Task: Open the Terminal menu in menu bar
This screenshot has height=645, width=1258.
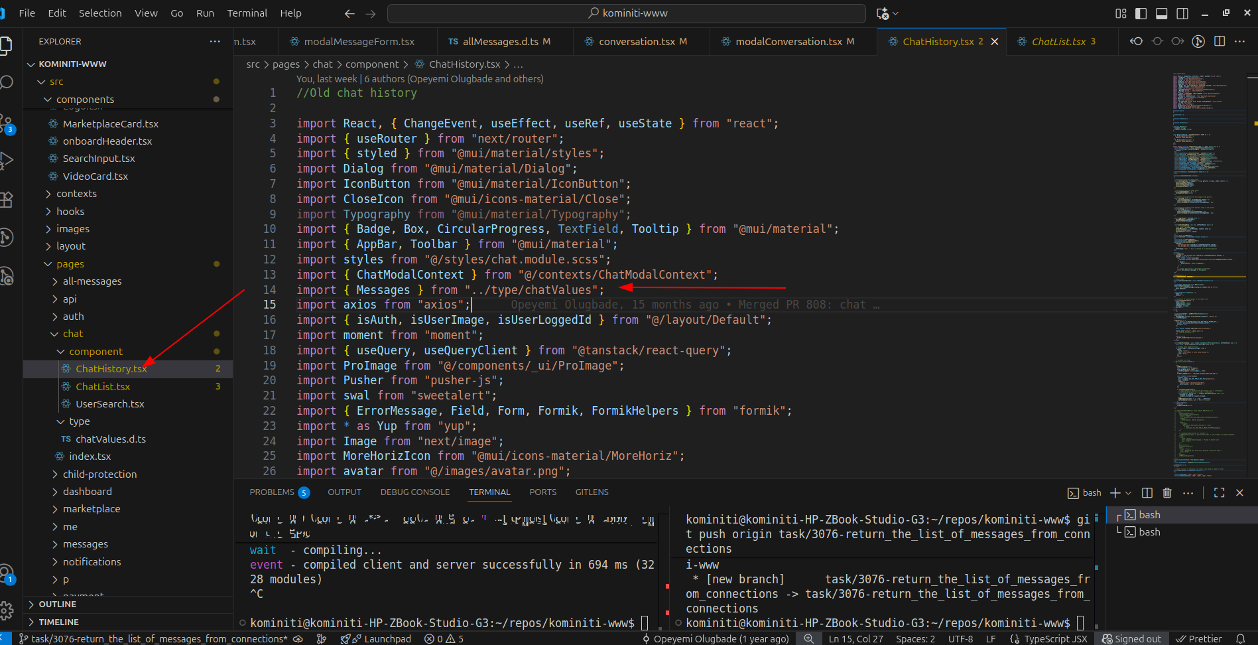Action: point(247,13)
